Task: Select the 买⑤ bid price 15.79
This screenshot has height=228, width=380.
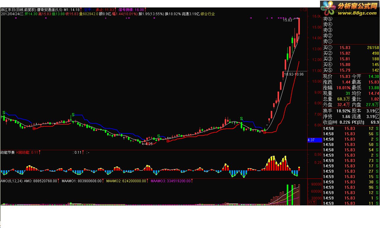Action: [344, 70]
